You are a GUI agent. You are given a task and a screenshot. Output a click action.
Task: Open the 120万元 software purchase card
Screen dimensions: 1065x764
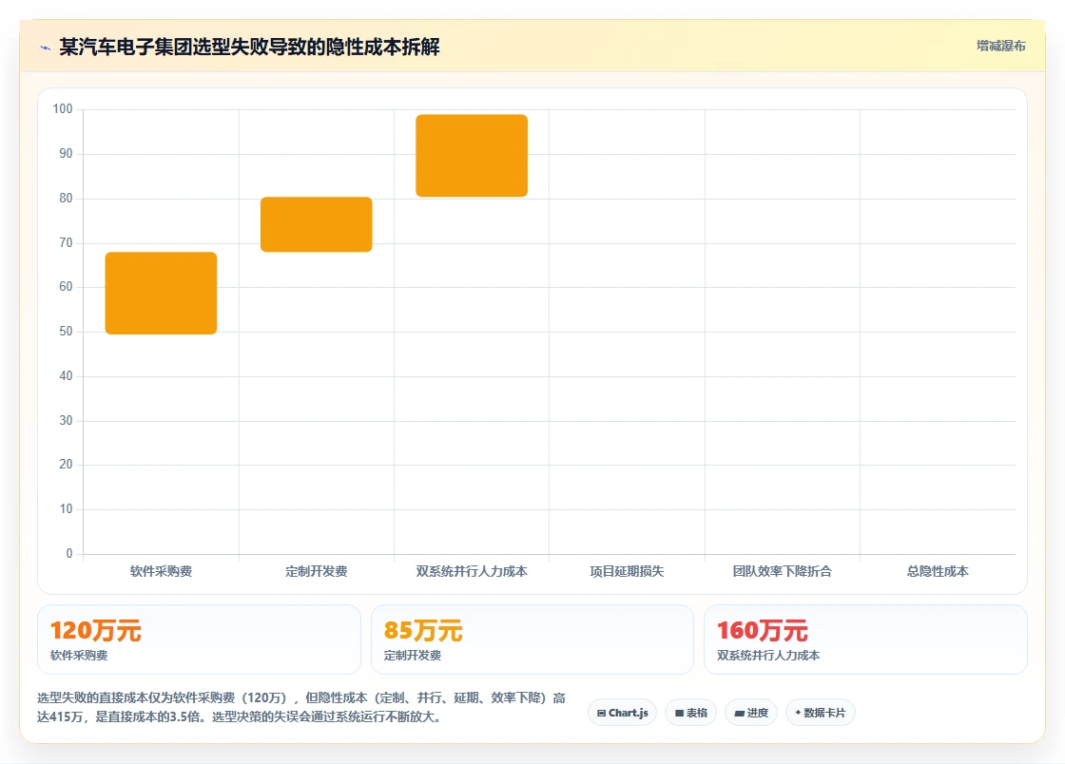pos(199,640)
